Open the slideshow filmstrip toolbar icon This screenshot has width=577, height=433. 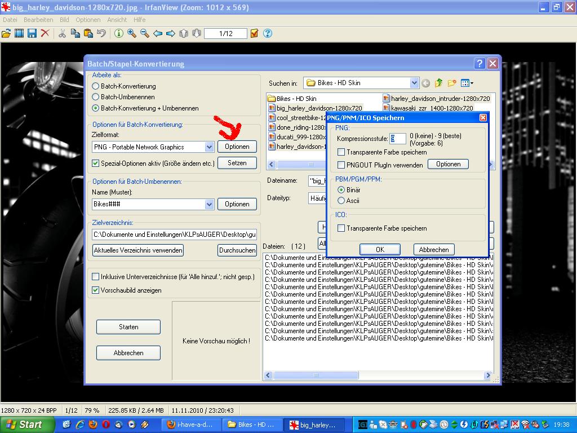click(x=19, y=33)
